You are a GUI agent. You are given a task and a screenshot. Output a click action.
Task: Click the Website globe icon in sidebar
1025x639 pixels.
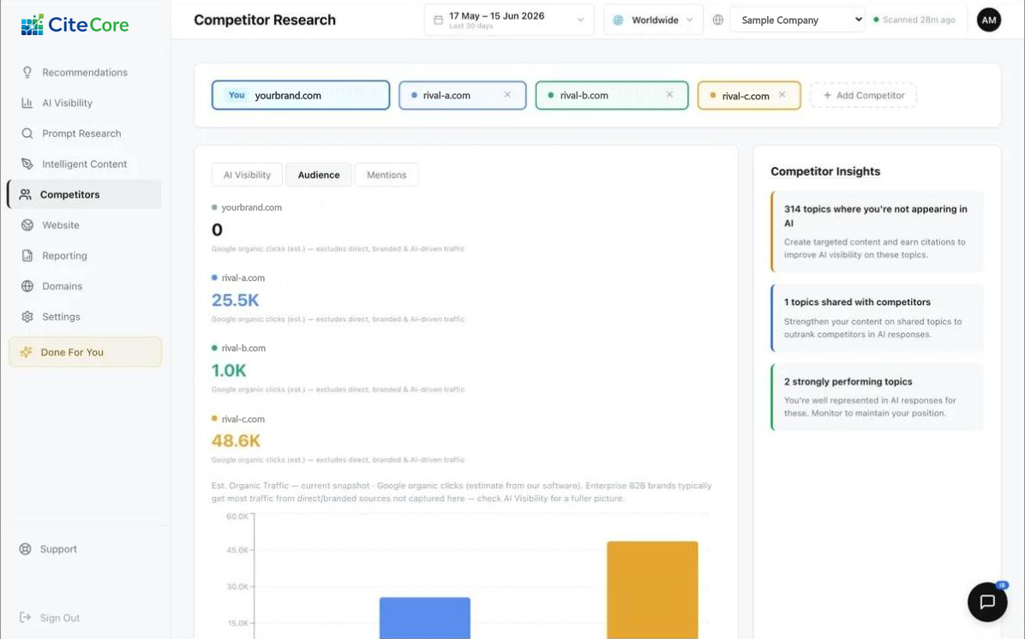[27, 224]
